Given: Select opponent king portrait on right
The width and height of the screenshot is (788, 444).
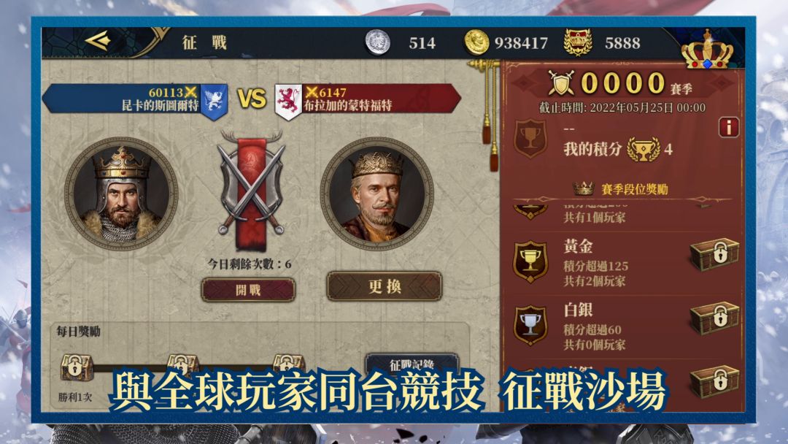Looking at the screenshot, I should tap(377, 194).
